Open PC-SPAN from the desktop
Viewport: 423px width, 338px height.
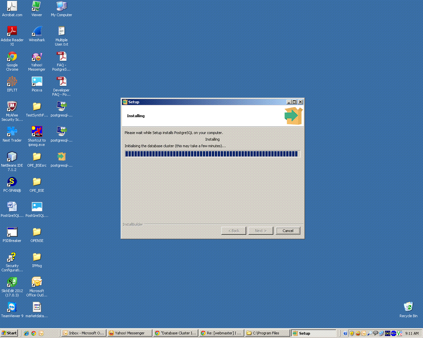(12, 182)
